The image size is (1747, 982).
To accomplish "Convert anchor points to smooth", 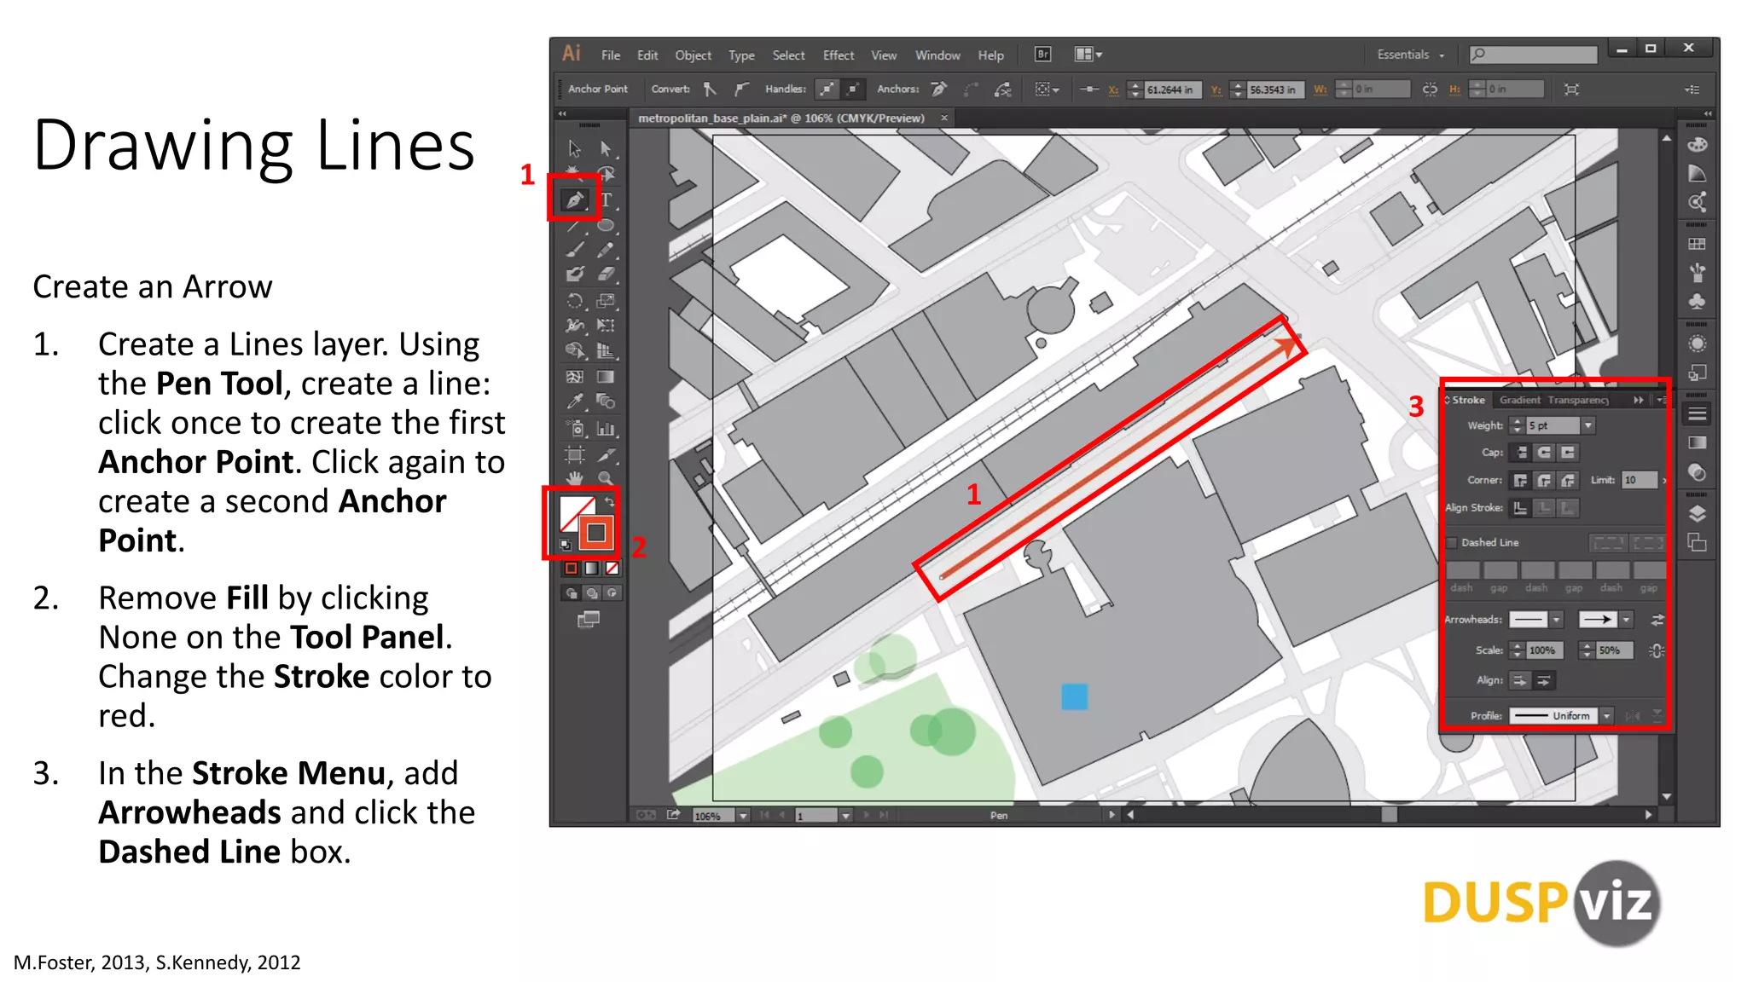I will (741, 89).
